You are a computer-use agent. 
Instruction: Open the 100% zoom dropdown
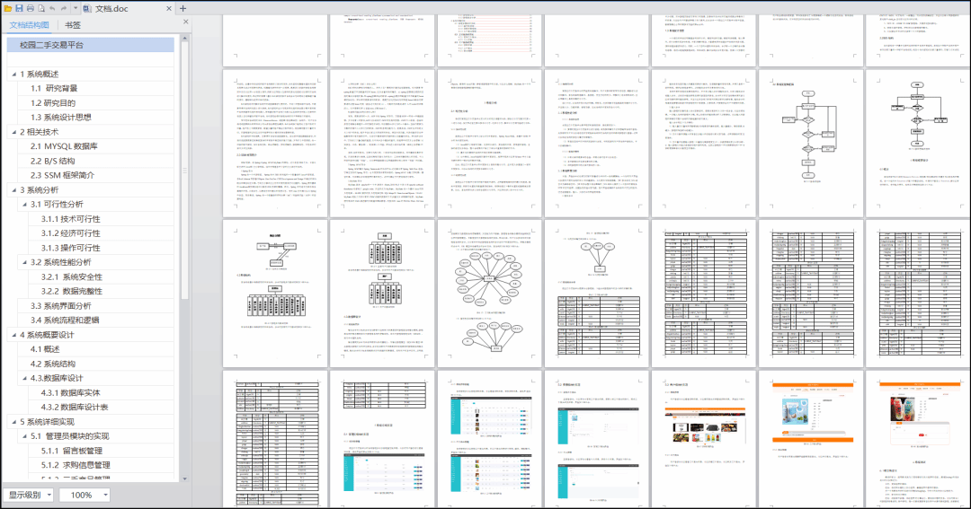pos(85,495)
